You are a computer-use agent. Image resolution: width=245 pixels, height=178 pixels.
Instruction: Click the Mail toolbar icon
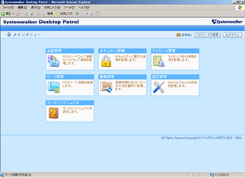click(85, 14)
